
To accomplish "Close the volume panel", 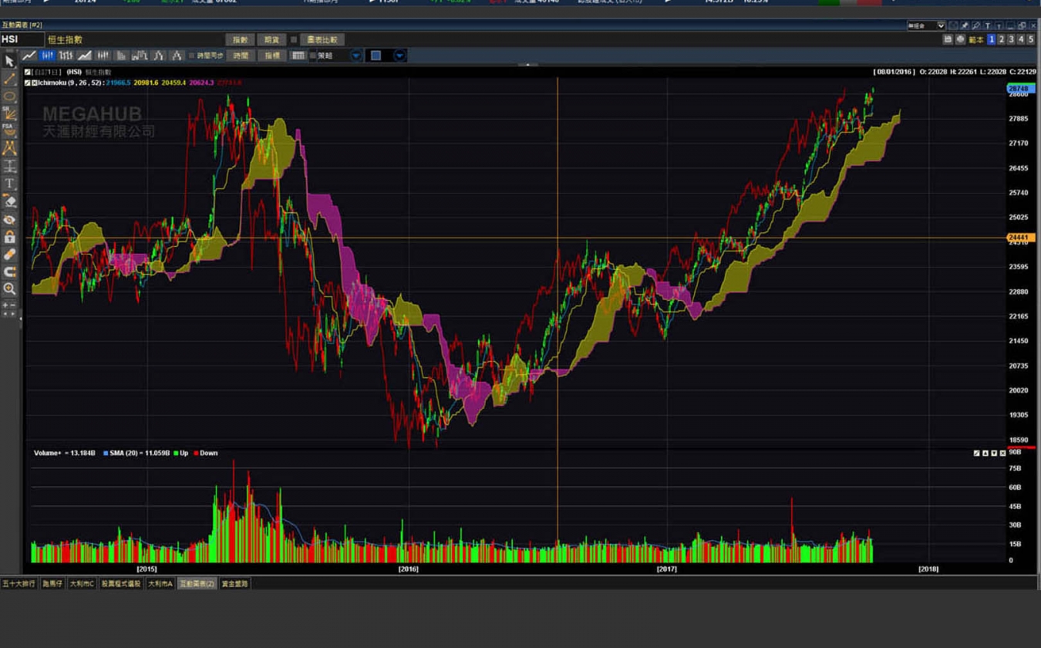I will 1003,454.
